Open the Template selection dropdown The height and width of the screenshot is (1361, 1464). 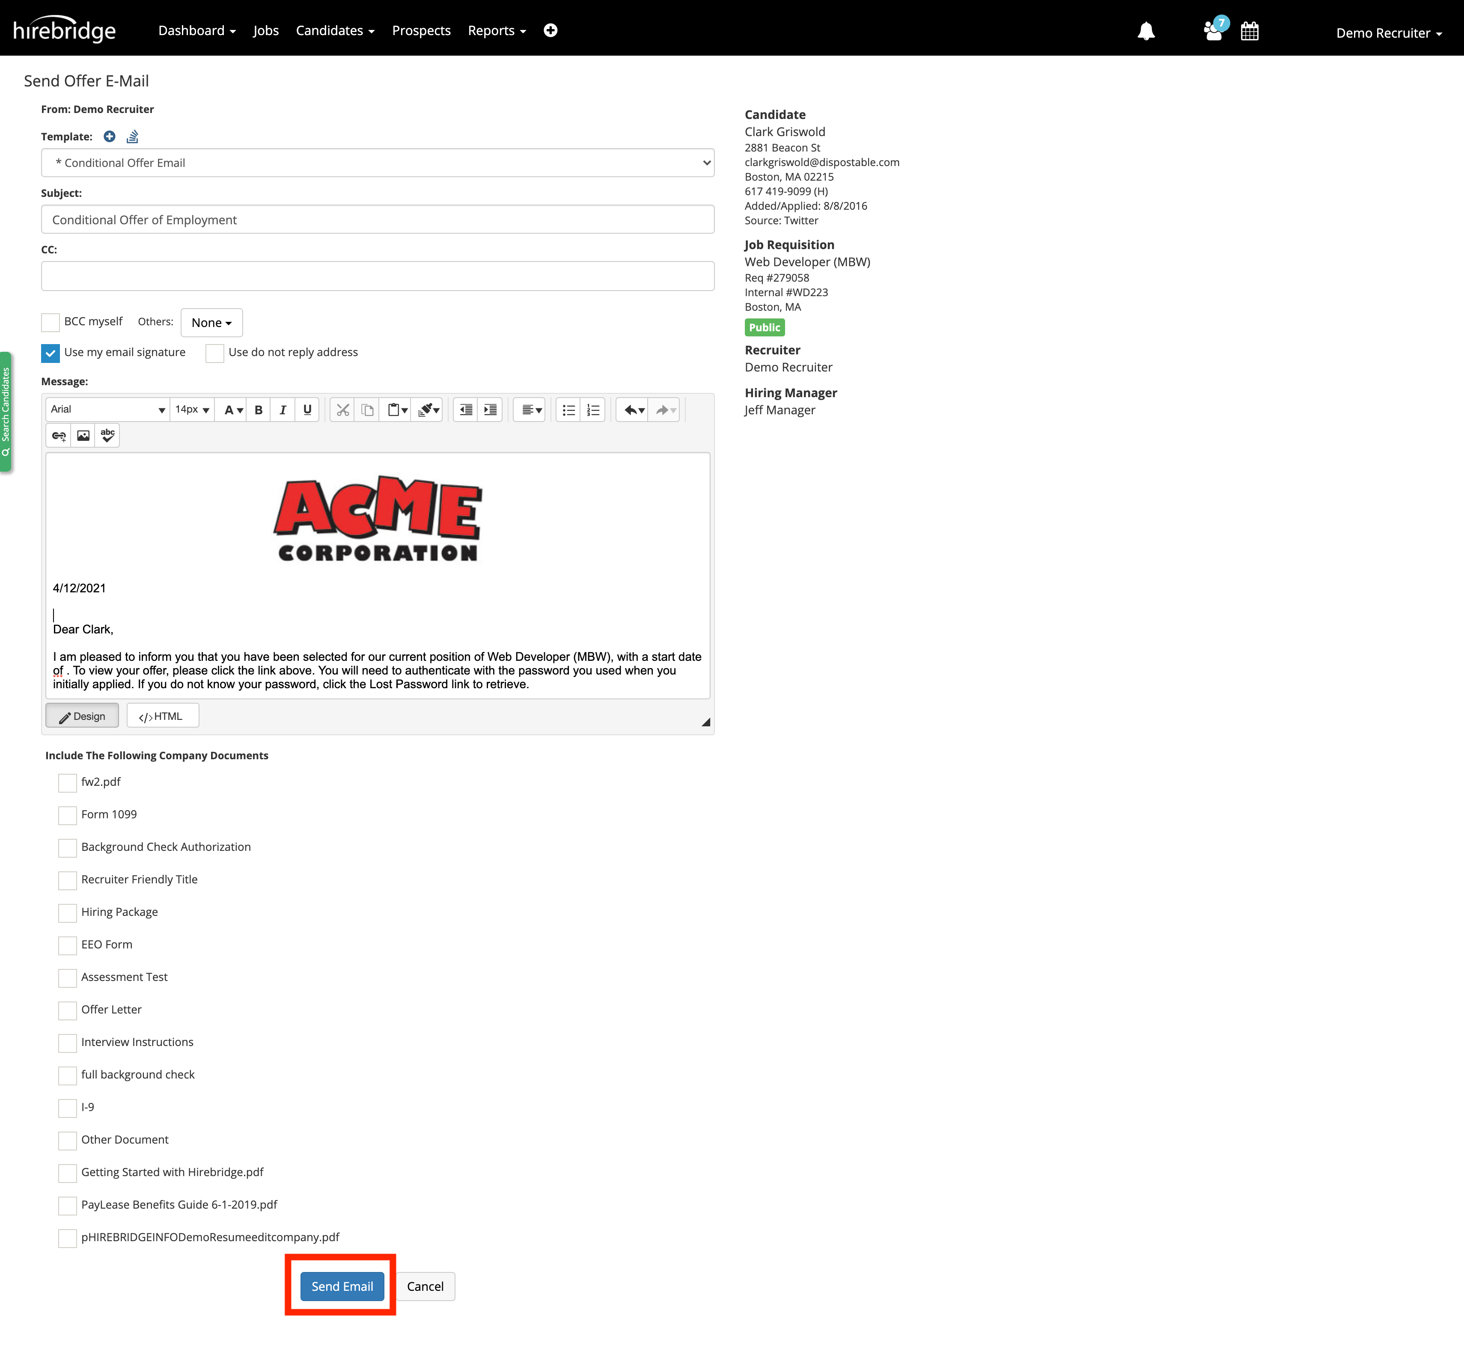pos(378,162)
